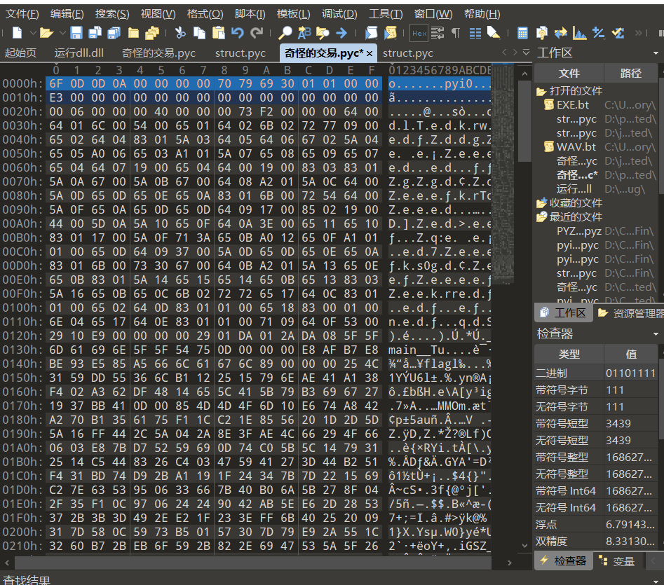Click the minimap overview beside hex view
The width and height of the screenshot is (664, 585).
(x=503, y=174)
